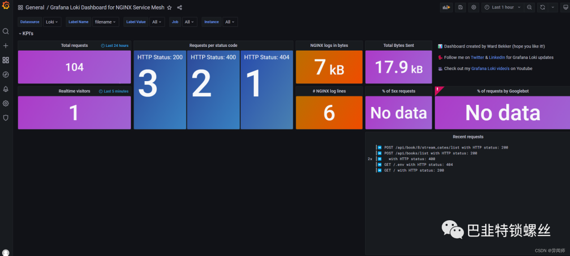This screenshot has width=570, height=256.
Task: Open the # NGINX log lines panel menu
Action: click(x=329, y=91)
